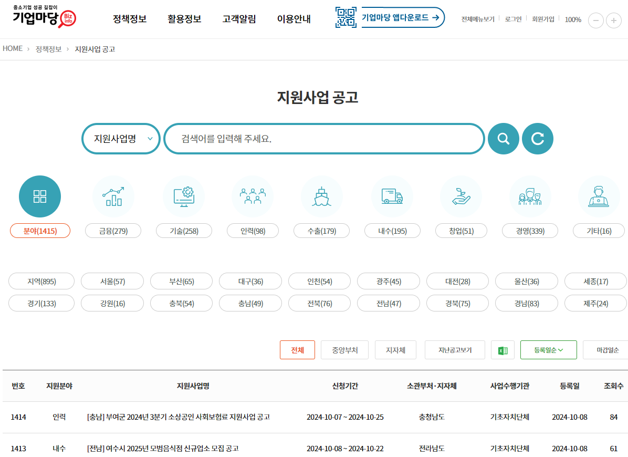Viewport: 628px width, 457px height.
Task: Select the all-categories grid icon
Action: (40, 196)
